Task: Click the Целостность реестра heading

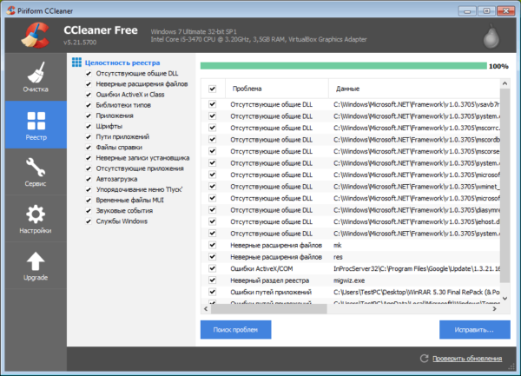Action: pyautogui.click(x=122, y=63)
